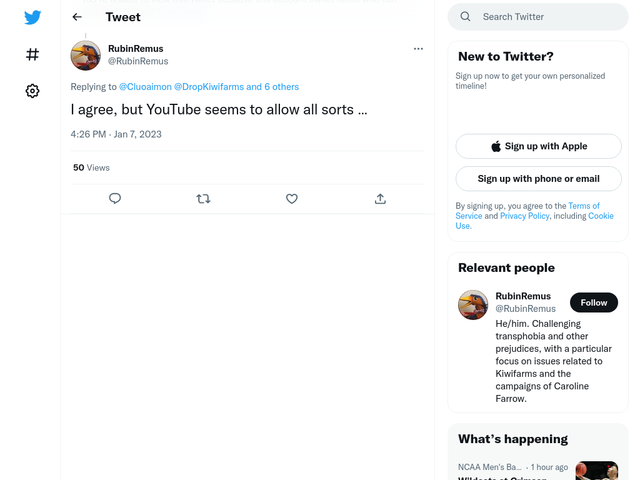Open the Explore hashtag icon
The width and height of the screenshot is (640, 480).
[32, 54]
